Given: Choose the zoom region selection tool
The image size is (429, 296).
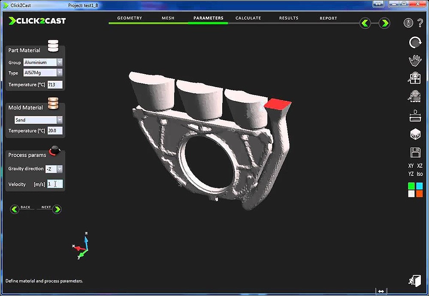Looking at the screenshot, I should [415, 97].
